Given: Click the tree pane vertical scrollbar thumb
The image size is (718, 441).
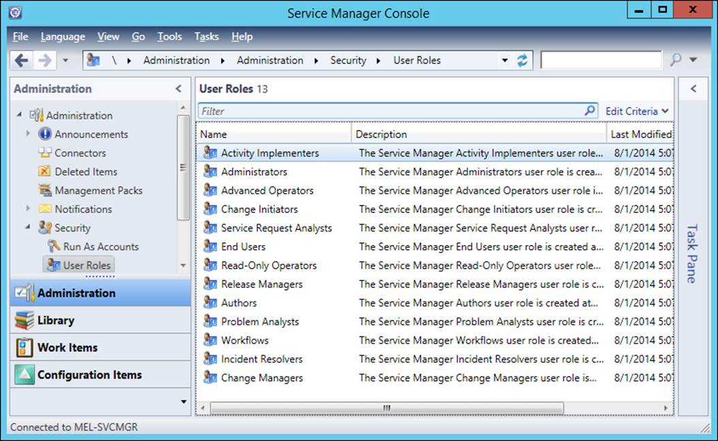Looking at the screenshot, I should pos(182,167).
